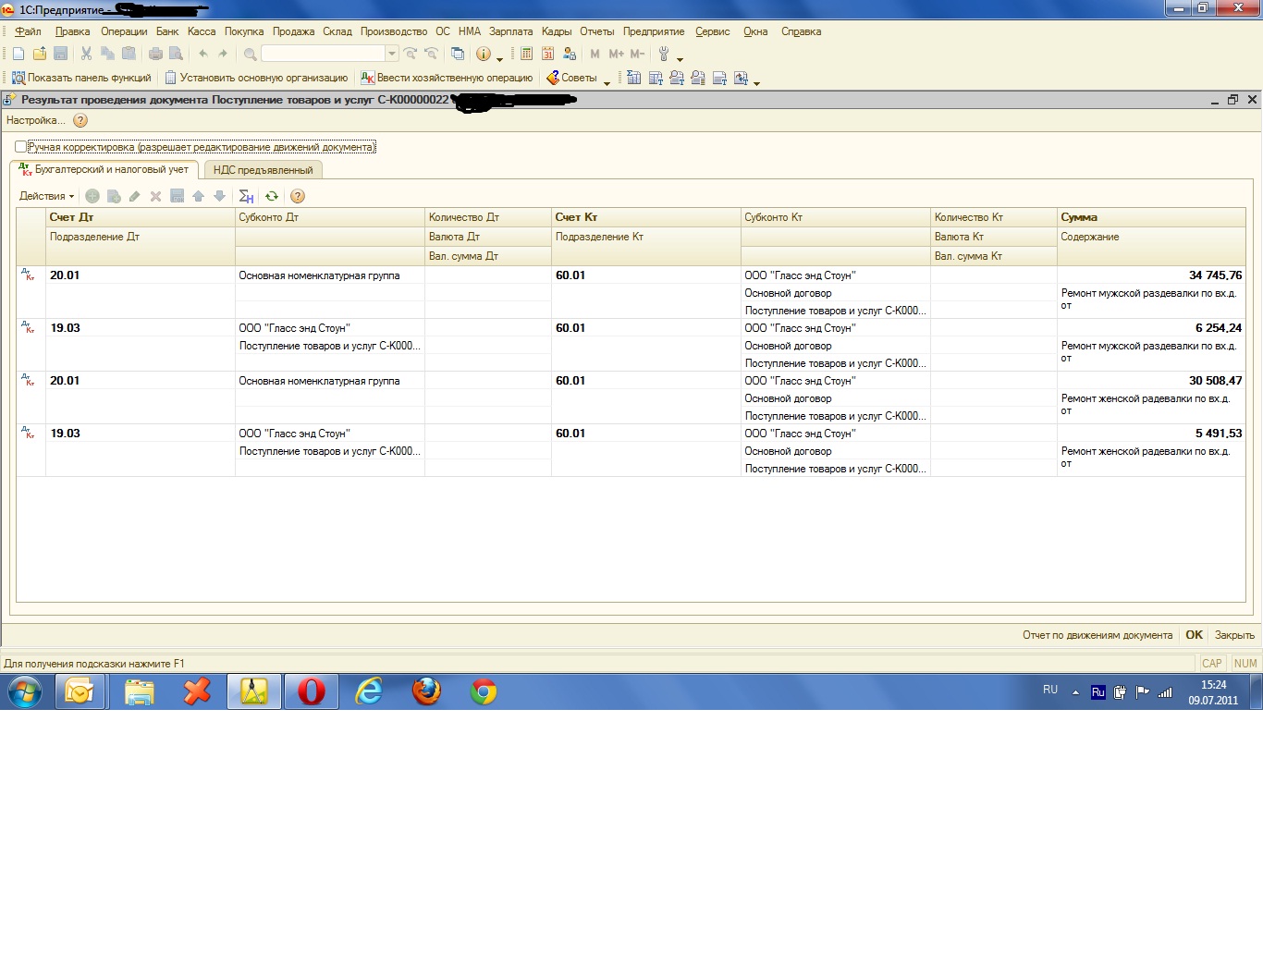Select the first 20.01 account row

[631, 292]
